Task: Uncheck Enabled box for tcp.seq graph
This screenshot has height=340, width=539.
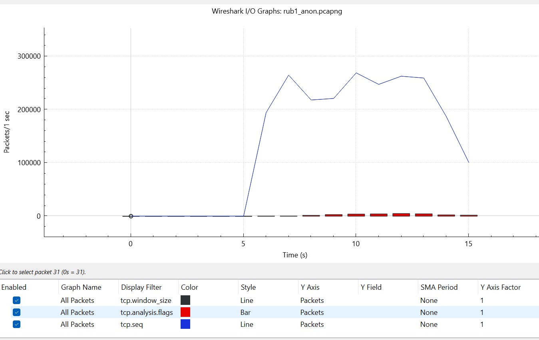Action: coord(16,324)
